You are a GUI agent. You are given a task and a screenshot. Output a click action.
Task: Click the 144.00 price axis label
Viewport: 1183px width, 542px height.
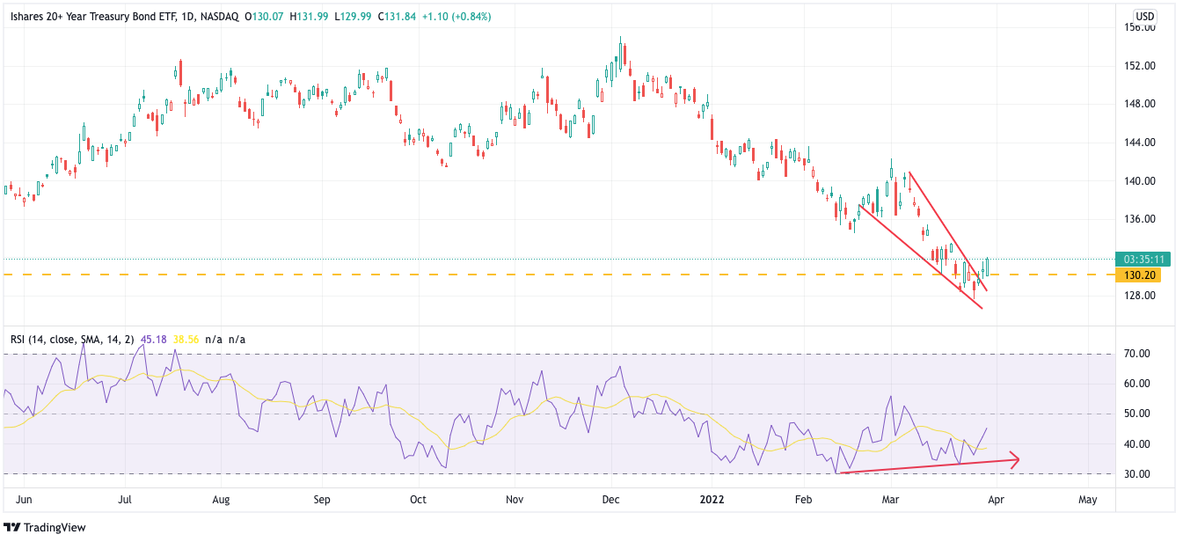coord(1140,143)
